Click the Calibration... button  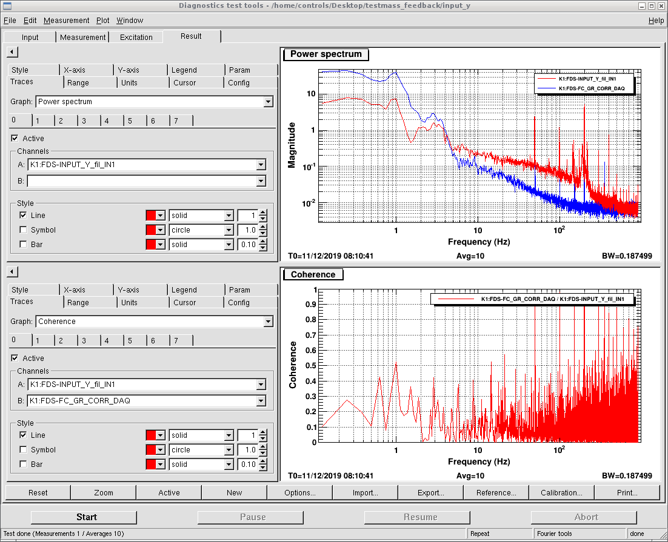[x=561, y=492]
